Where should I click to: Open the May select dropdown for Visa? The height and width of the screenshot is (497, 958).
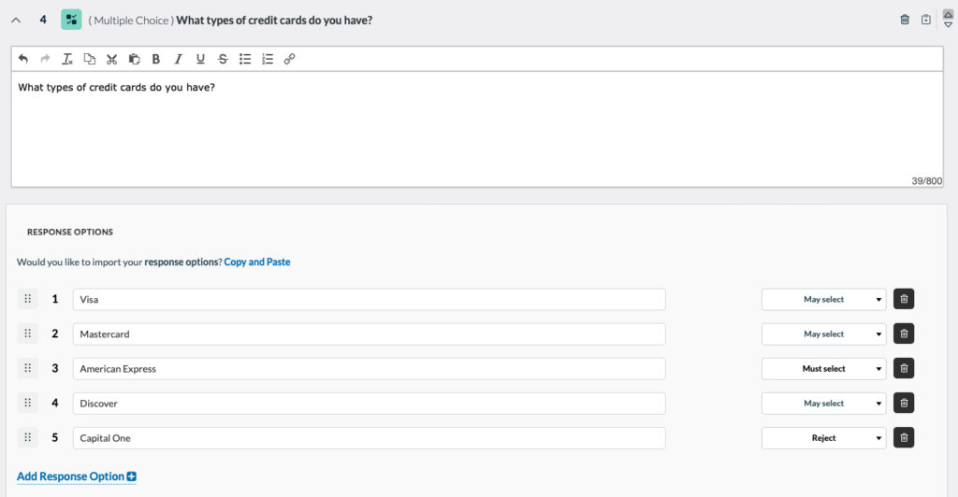click(823, 300)
